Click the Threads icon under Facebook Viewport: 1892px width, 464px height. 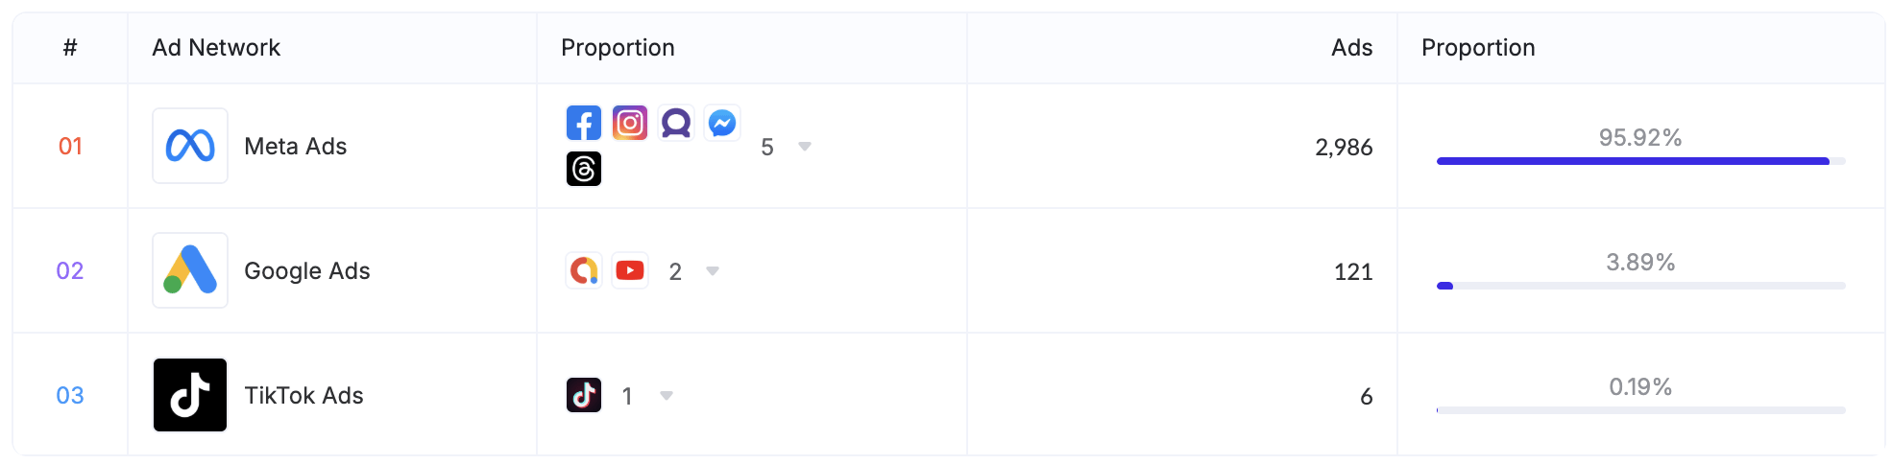pyautogui.click(x=584, y=169)
